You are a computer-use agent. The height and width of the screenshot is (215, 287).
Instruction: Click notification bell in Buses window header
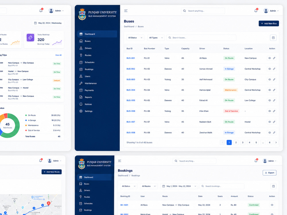pyautogui.click(x=256, y=11)
